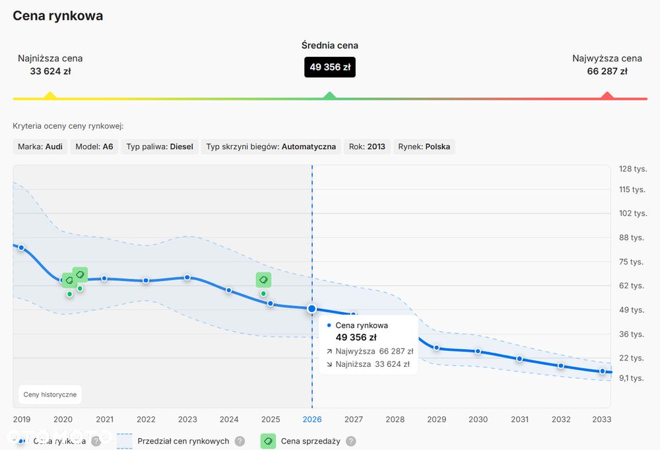Select the Rok: 2013 chip
The image size is (660, 450).
367,146
